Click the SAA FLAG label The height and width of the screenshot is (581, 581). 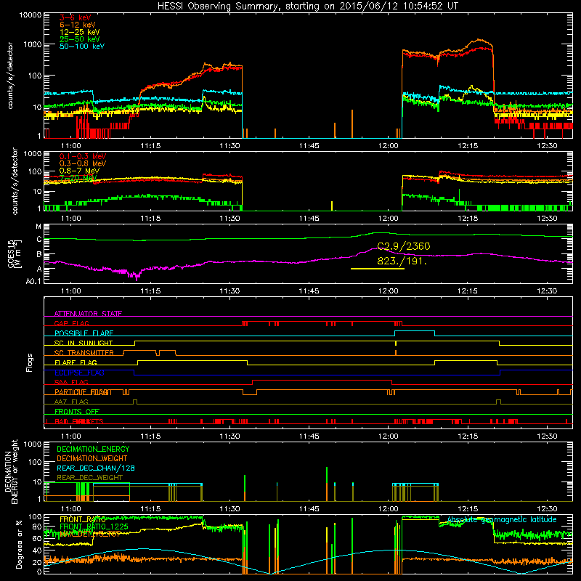(x=71, y=382)
